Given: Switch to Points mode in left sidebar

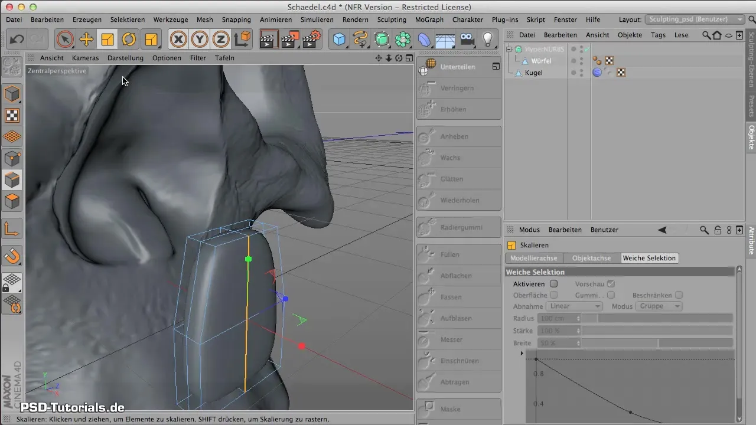Looking at the screenshot, I should pos(12,158).
